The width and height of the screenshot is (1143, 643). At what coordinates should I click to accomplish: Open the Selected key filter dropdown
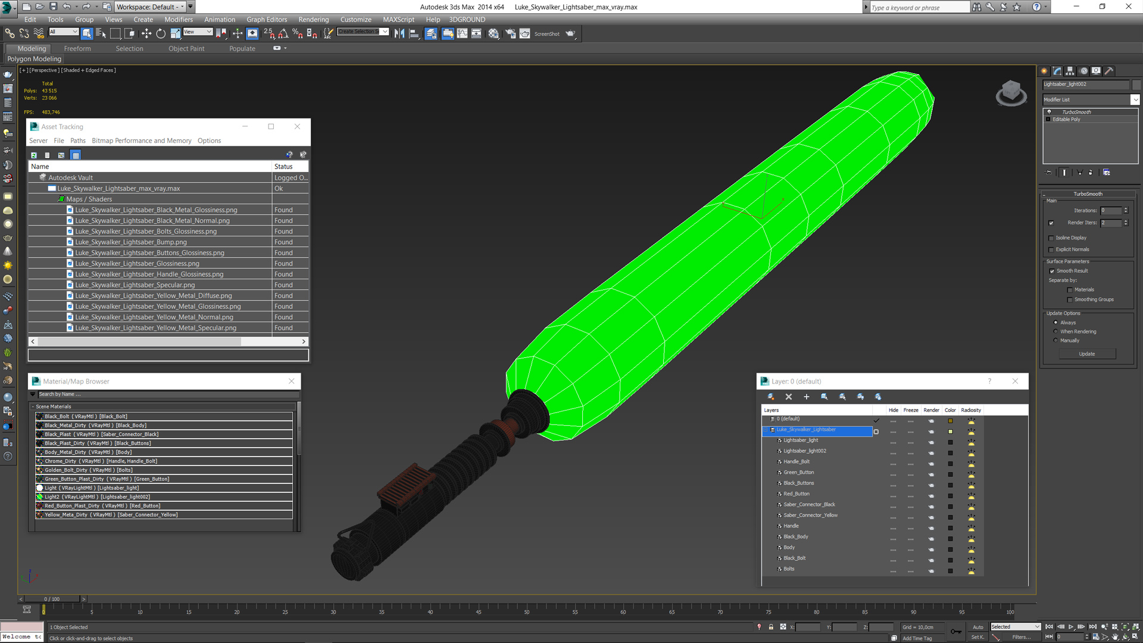(x=1016, y=627)
